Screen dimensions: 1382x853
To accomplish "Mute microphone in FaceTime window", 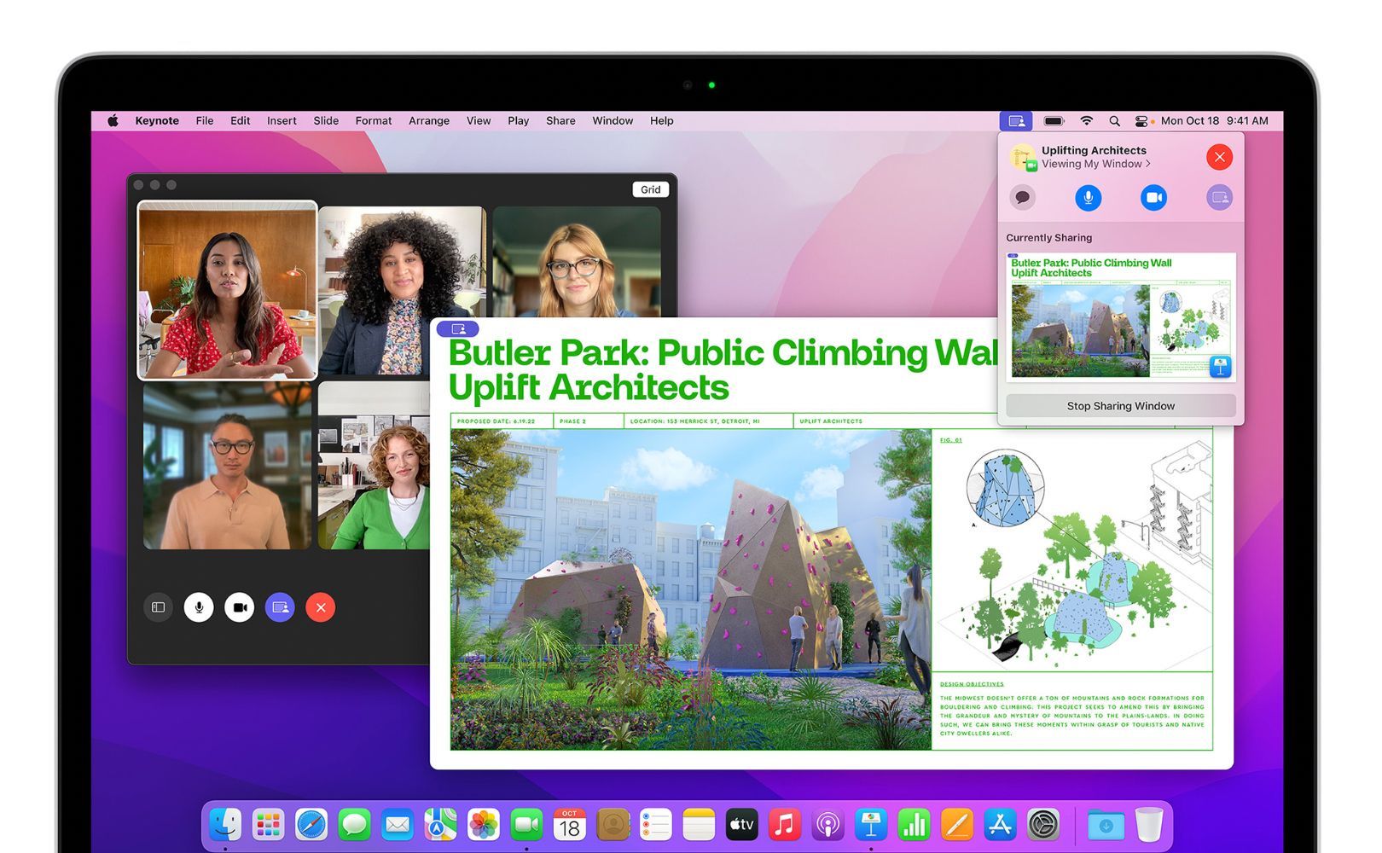I will coord(199,607).
